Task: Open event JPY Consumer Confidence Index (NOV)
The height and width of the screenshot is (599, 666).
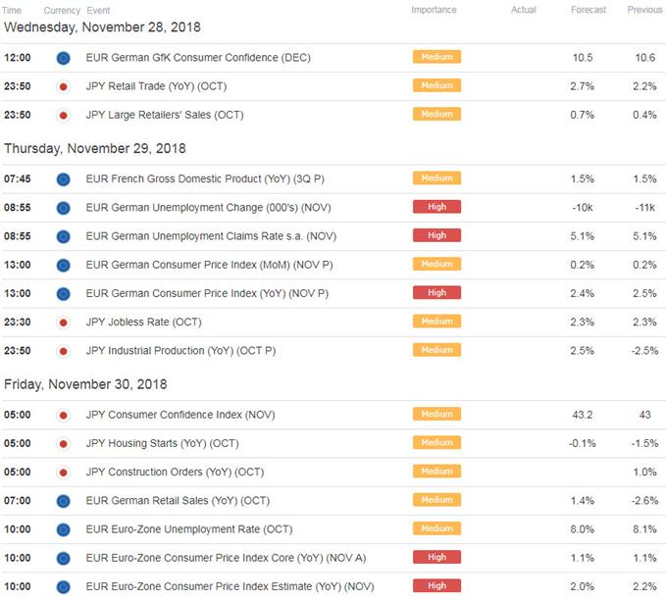Action: (x=180, y=415)
